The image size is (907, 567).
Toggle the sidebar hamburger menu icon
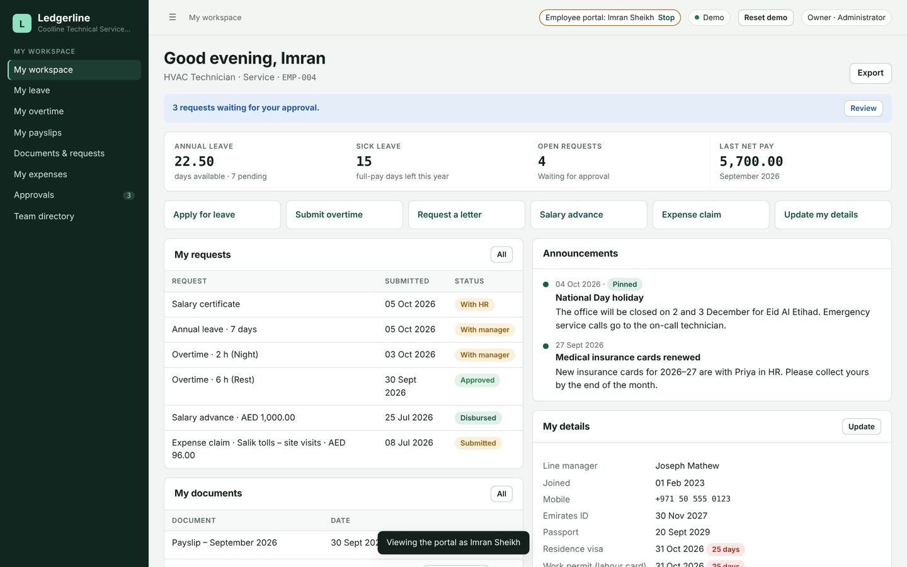click(x=173, y=18)
